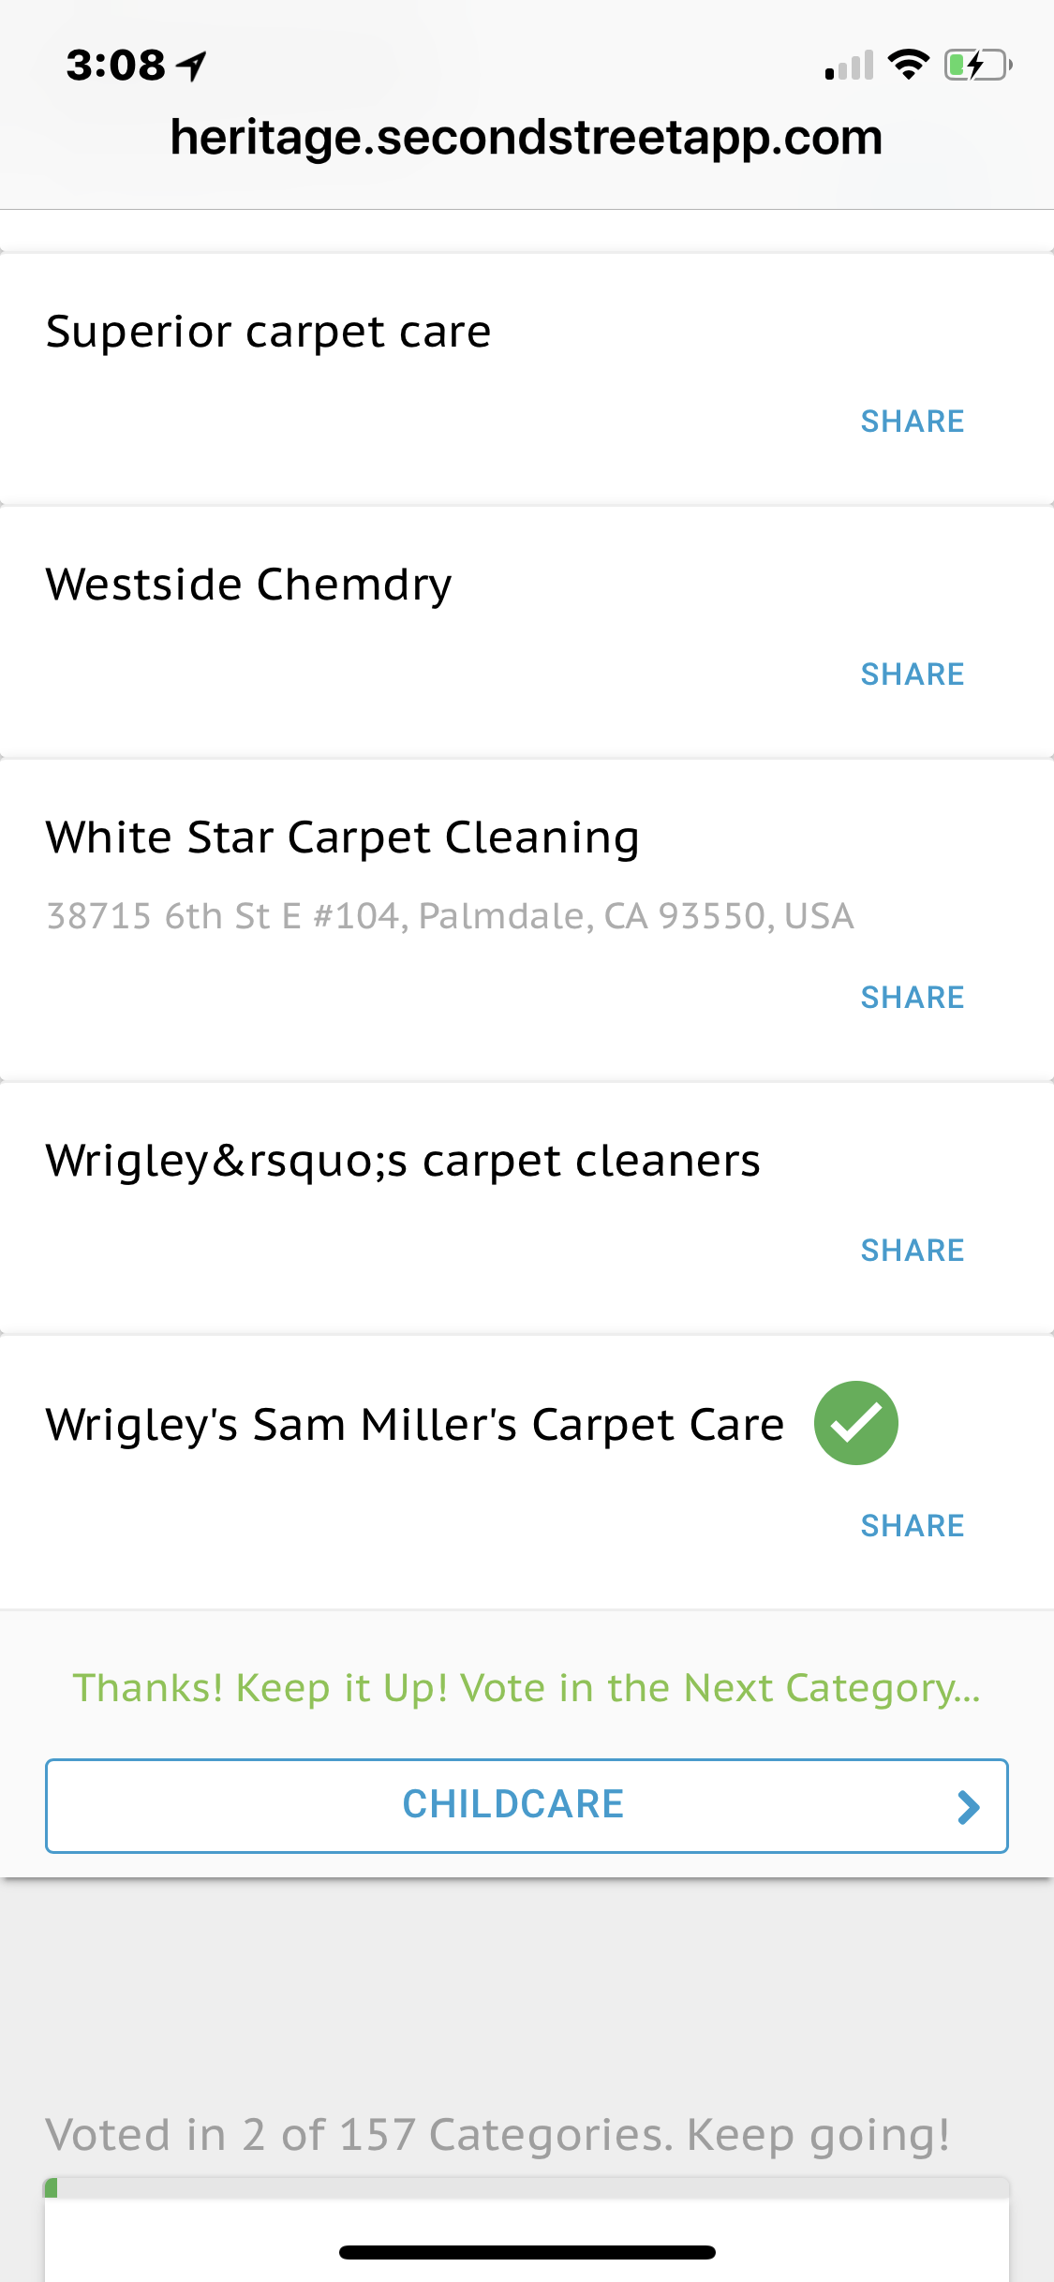The height and width of the screenshot is (2282, 1054).
Task: Tap the green checkmark vote icon
Action: coord(855,1423)
